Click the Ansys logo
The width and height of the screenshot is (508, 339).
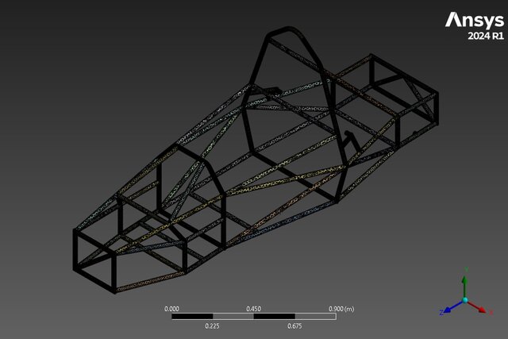473,19
